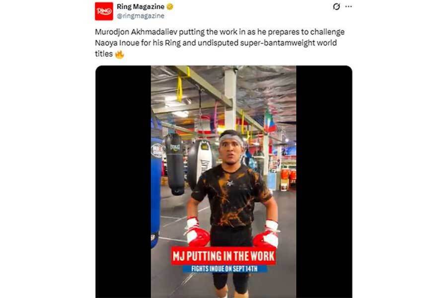This screenshot has height=298, width=447.
Task: Click the 'FIGHTS INOUE ON SEPT 14TH' caption
Action: [x=224, y=269]
